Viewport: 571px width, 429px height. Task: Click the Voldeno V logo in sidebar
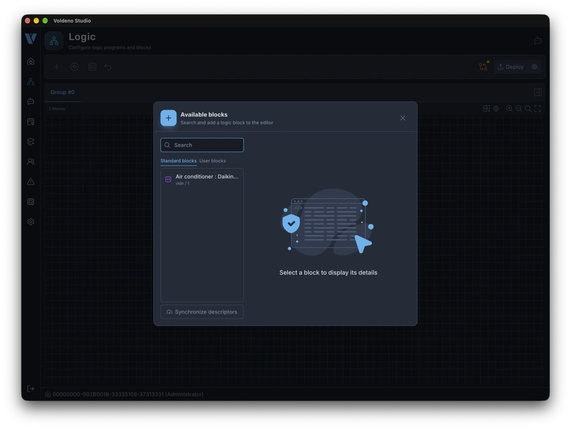tap(31, 38)
